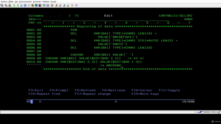The image size is (221, 124).
Task: Click sequence number 0007.00 of blank line
Action: [x=34, y=51]
